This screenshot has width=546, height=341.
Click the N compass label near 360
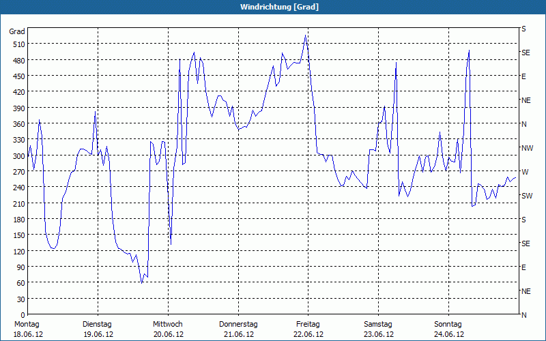524,124
